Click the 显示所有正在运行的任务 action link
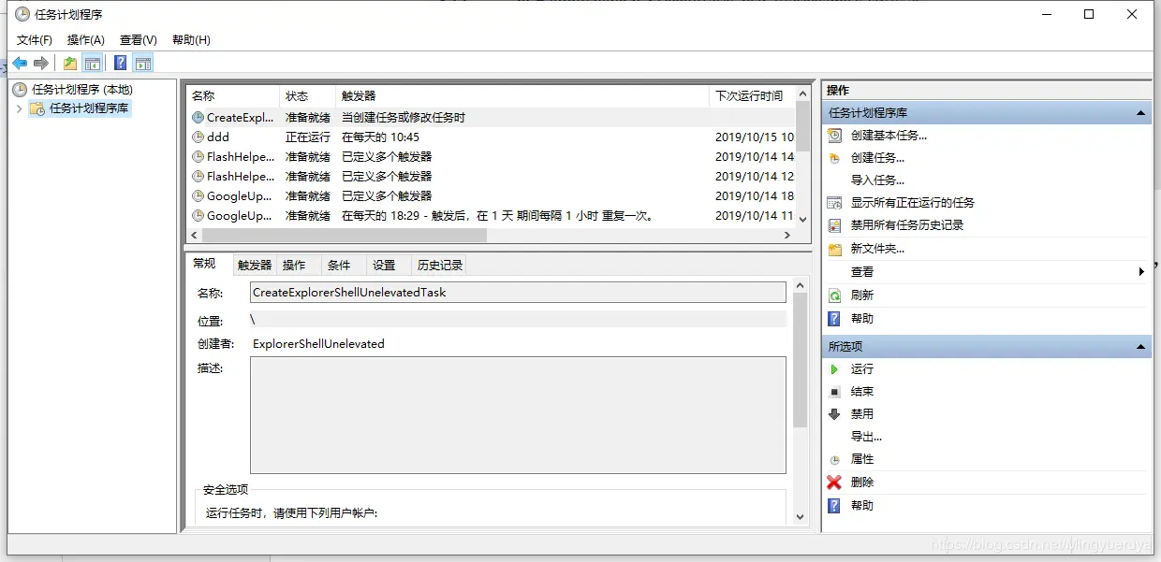Image resolution: width=1161 pixels, height=562 pixels. click(x=912, y=202)
